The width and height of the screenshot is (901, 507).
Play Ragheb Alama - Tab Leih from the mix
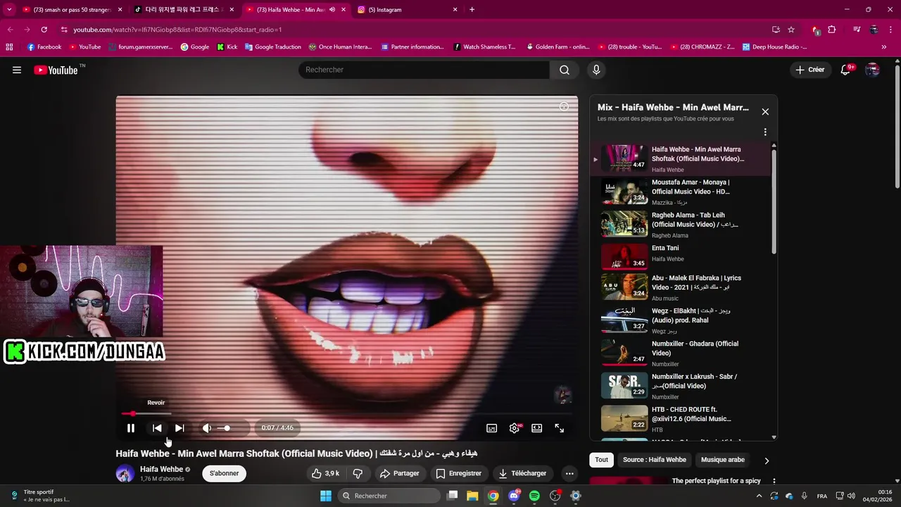coord(681,225)
